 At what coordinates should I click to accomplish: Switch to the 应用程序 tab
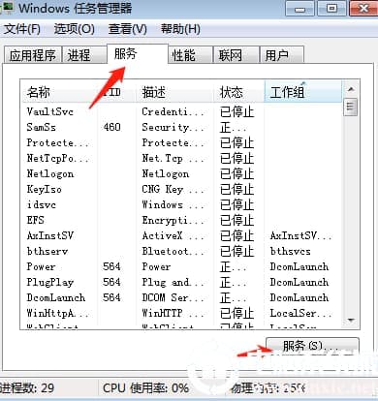[x=32, y=55]
